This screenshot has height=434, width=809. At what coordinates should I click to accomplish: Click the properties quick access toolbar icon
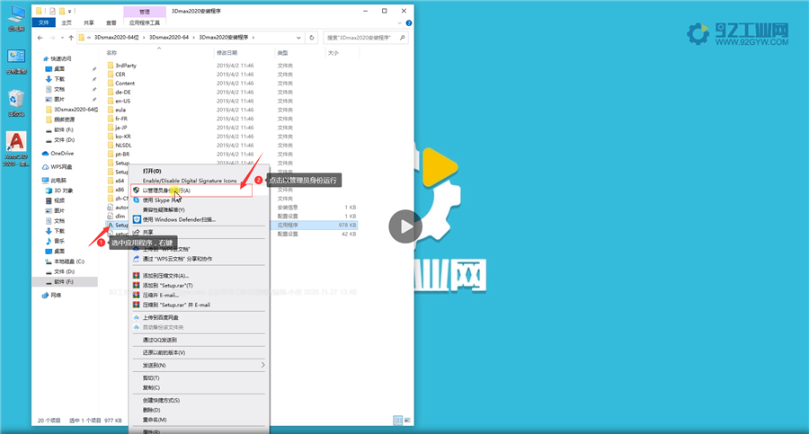52,11
